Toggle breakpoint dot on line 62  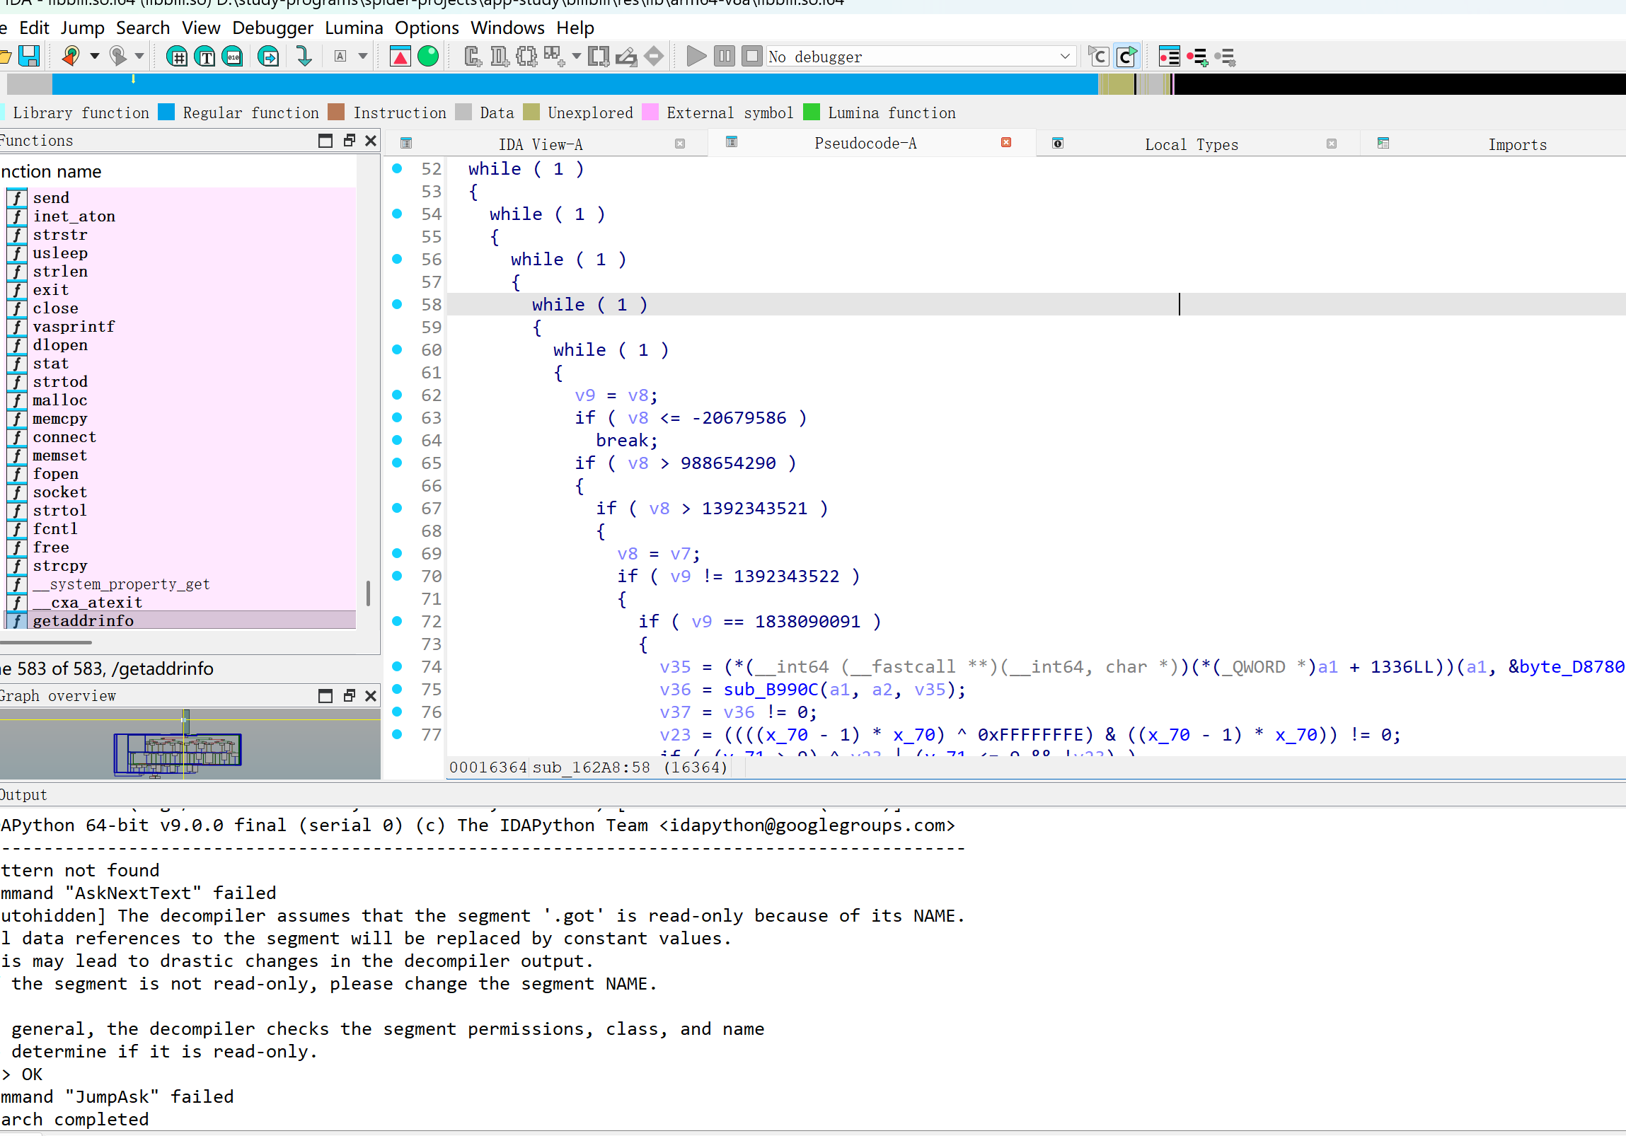coord(397,395)
